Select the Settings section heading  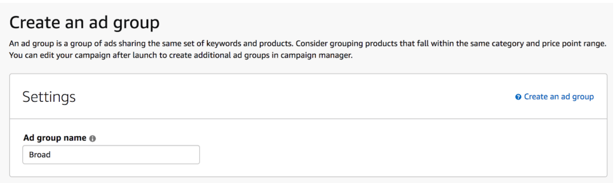(x=49, y=97)
